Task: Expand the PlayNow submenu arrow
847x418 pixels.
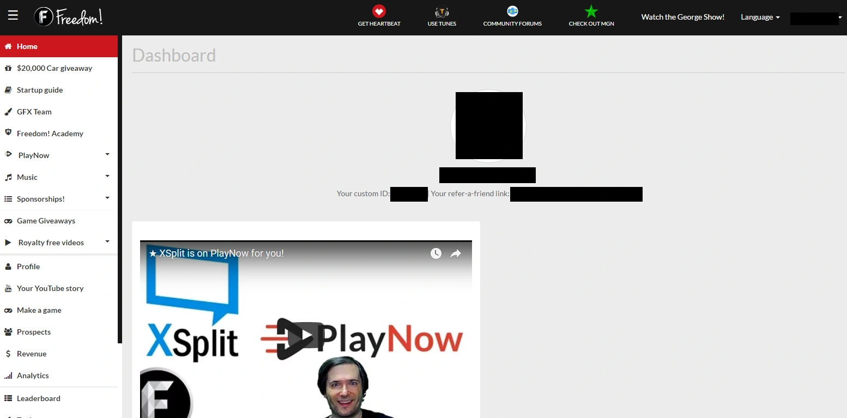Action: pos(107,155)
